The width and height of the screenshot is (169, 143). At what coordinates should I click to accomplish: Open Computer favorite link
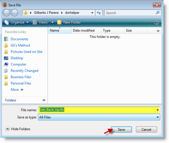(x=19, y=64)
